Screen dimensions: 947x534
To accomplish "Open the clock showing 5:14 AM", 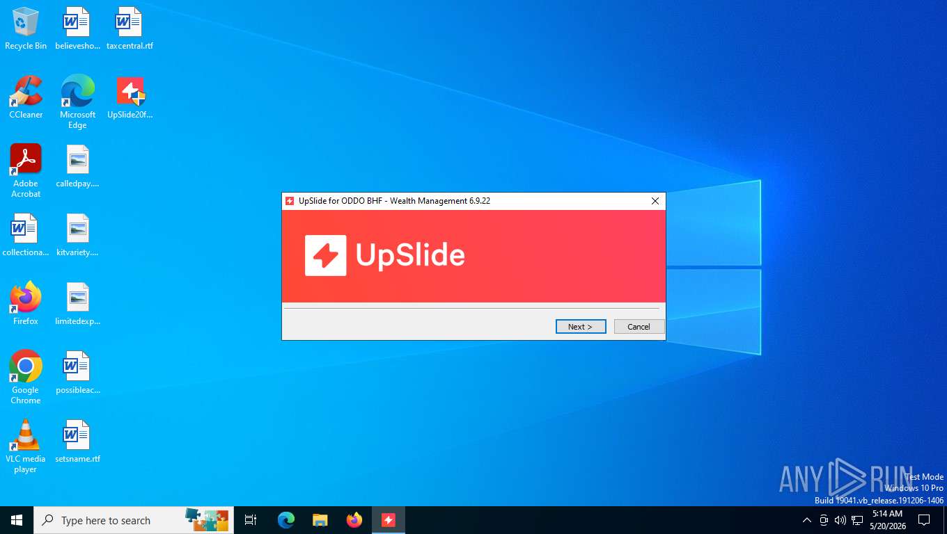I will pos(887,520).
